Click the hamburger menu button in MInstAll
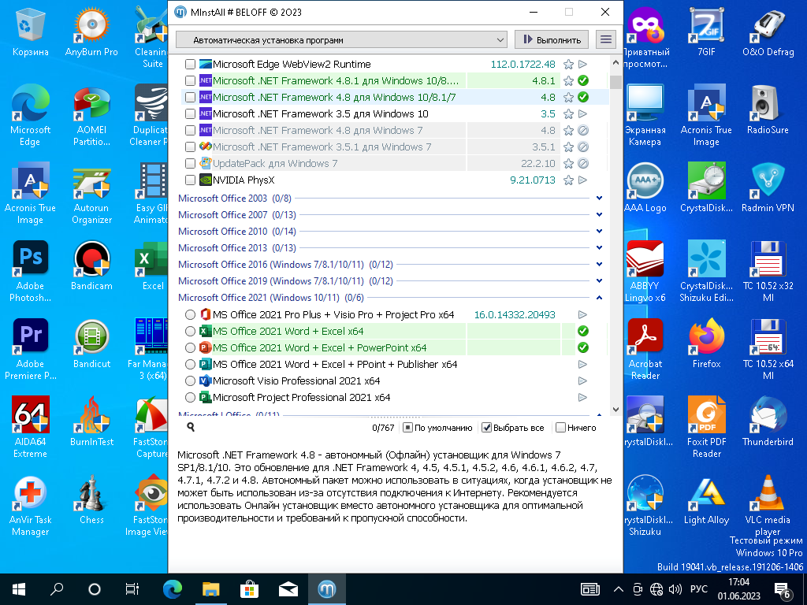Viewport: 807px width, 605px height. (606, 39)
